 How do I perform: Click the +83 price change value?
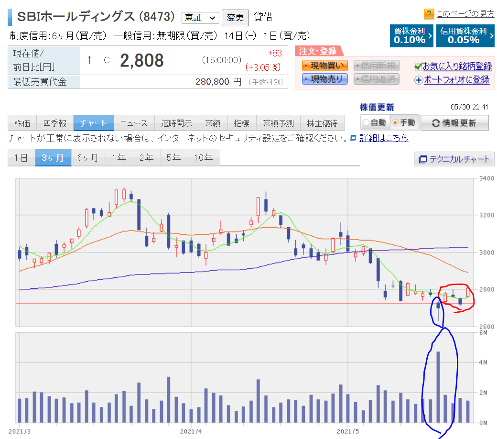click(274, 53)
